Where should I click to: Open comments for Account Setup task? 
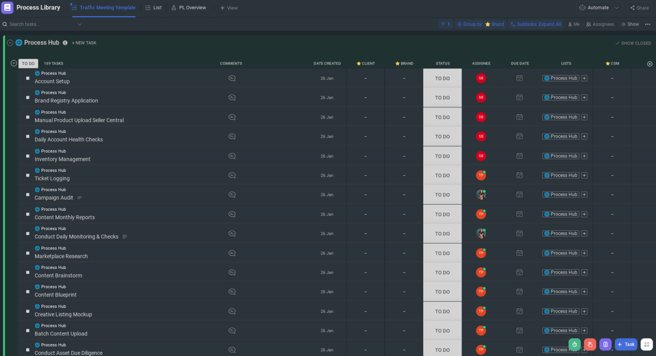click(232, 78)
